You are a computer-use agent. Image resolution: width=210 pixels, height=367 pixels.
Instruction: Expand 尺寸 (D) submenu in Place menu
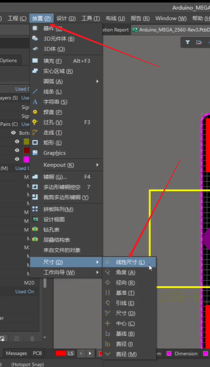tap(66, 262)
